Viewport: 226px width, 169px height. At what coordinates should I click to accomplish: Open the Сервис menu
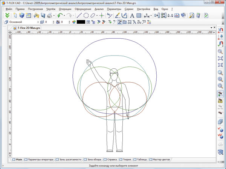[129, 9]
